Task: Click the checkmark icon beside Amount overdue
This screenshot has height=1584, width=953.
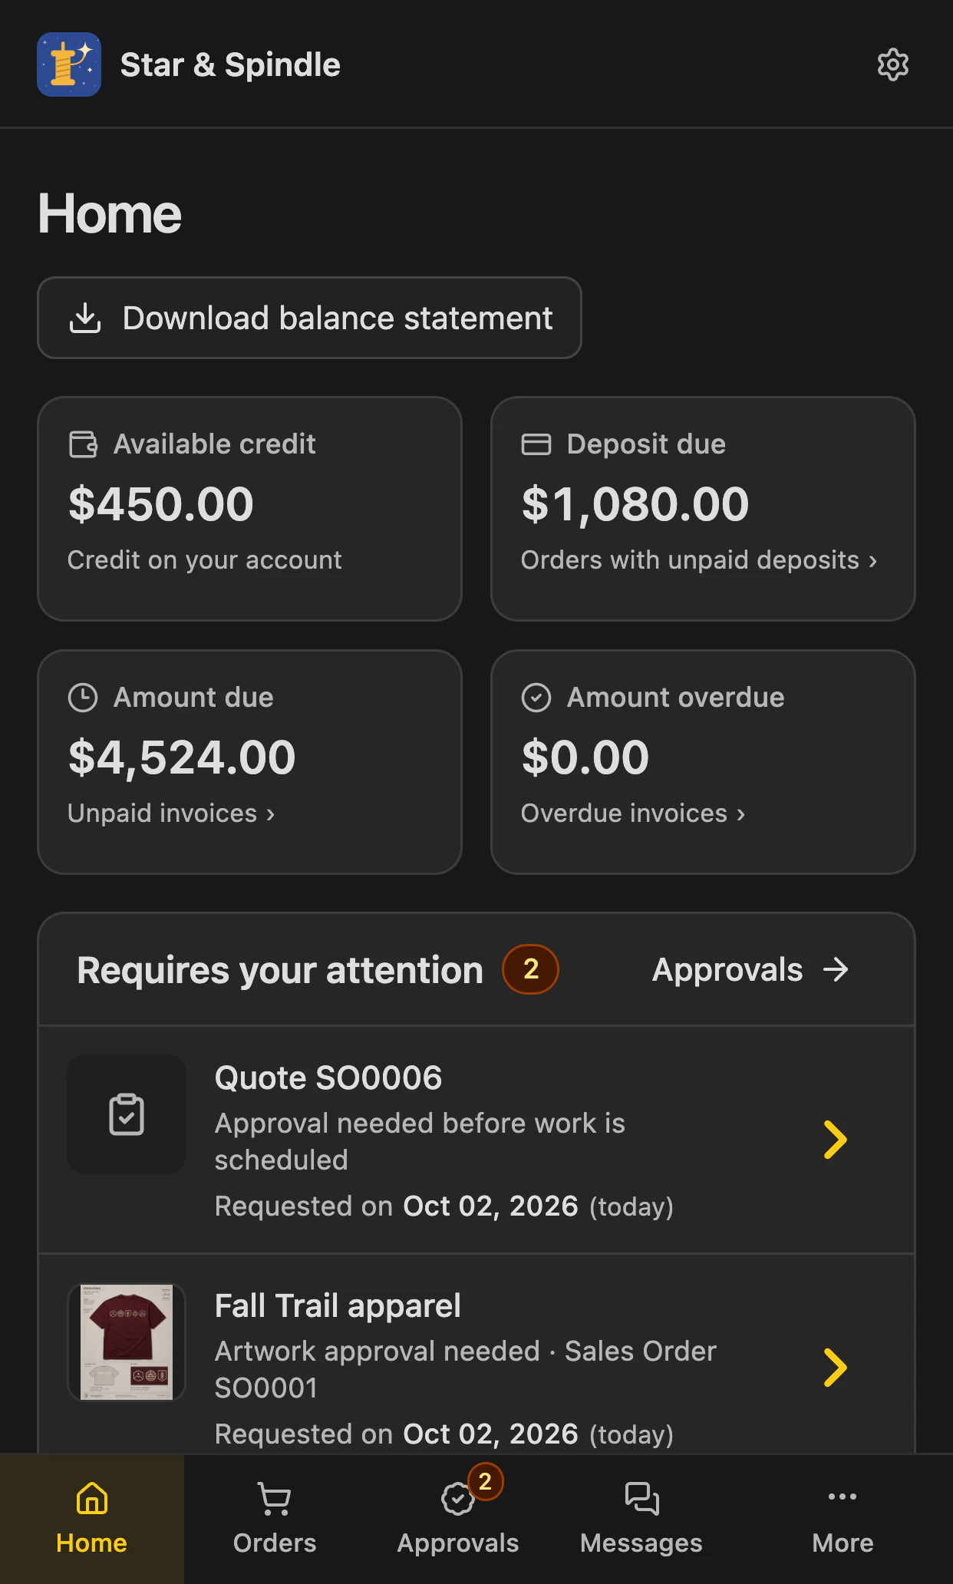Action: [536, 698]
